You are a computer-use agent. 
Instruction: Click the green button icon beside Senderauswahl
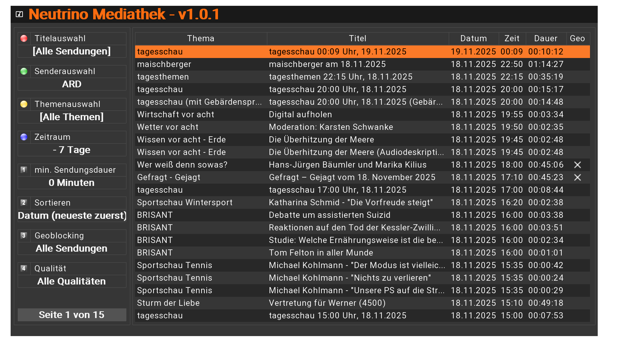pos(24,72)
